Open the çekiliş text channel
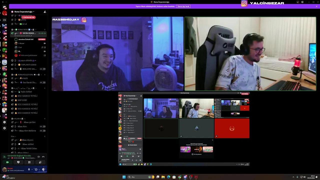The height and width of the screenshot is (180, 320). 28,20
